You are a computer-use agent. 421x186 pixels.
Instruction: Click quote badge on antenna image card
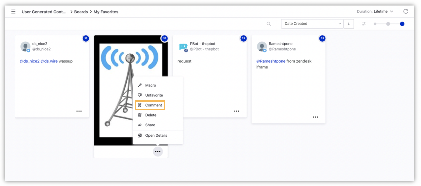[x=165, y=38]
